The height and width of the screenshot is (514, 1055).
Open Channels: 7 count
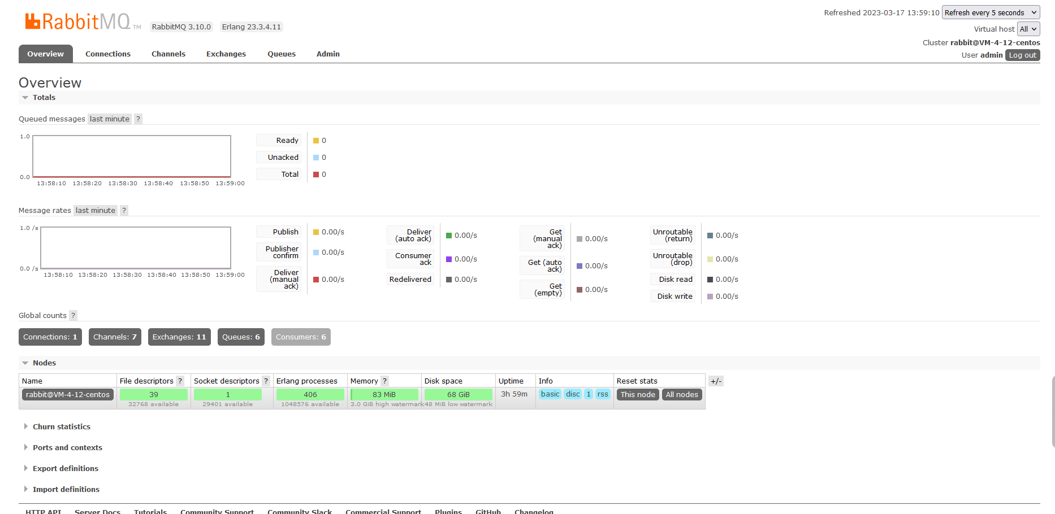pos(115,337)
